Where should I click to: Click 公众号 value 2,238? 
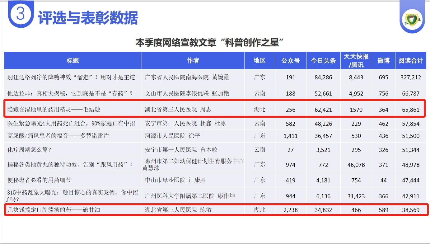coord(291,210)
